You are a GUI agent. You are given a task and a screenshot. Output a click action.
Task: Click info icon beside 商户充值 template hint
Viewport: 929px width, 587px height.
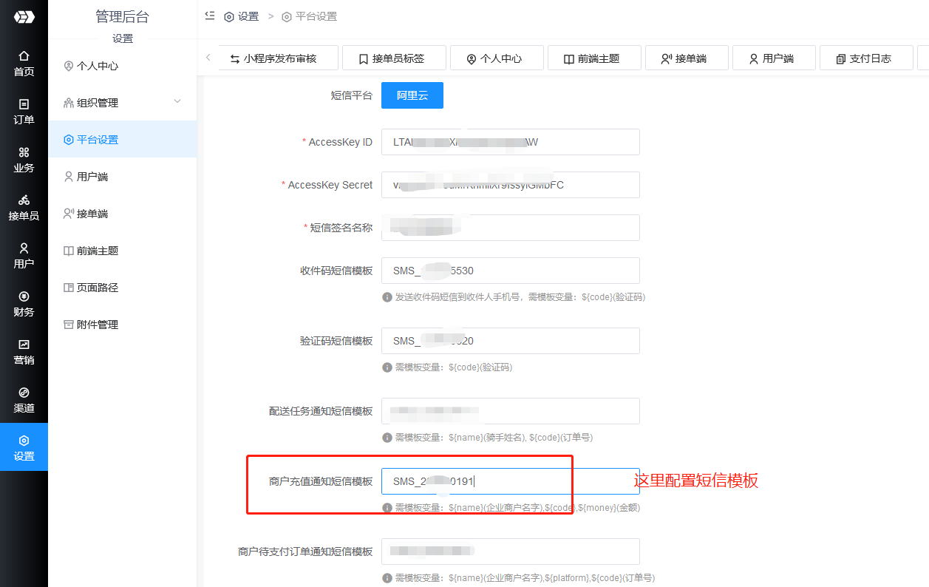pyautogui.click(x=387, y=508)
